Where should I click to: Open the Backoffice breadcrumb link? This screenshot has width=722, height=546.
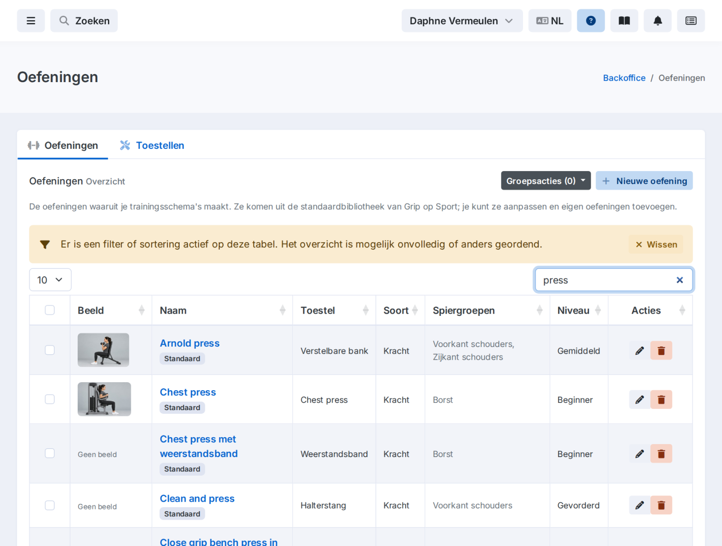624,78
